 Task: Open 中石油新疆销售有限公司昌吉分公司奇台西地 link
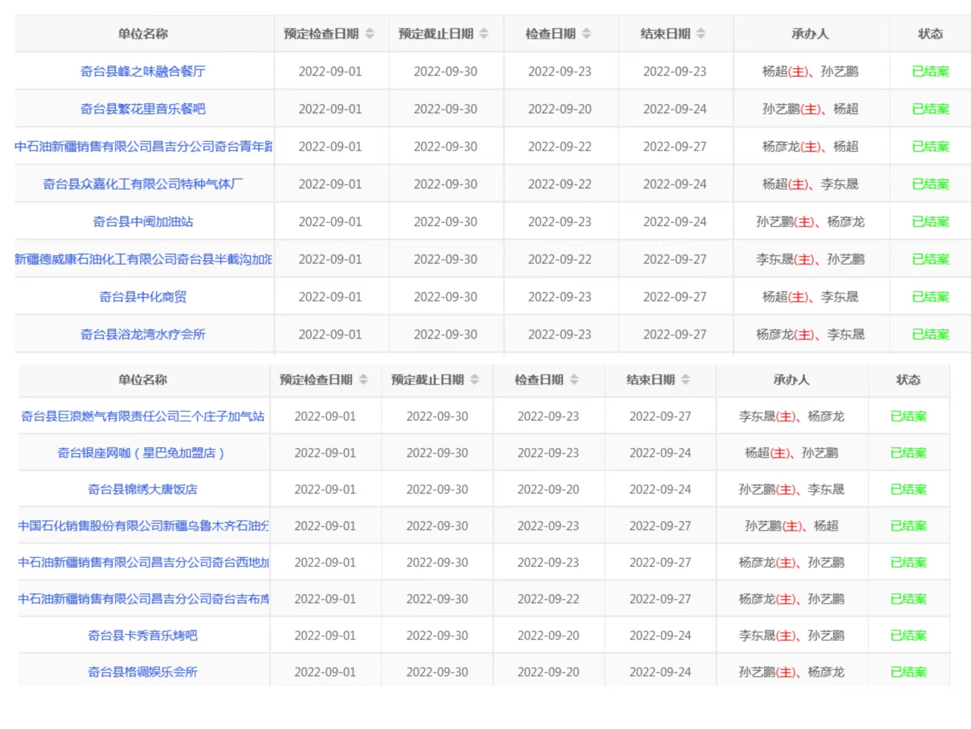pos(143,562)
